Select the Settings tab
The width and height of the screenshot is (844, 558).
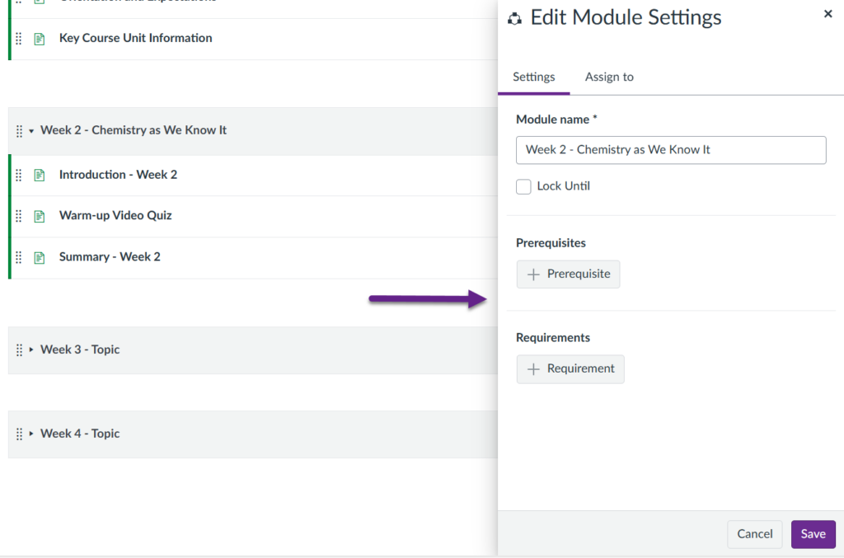tap(533, 77)
